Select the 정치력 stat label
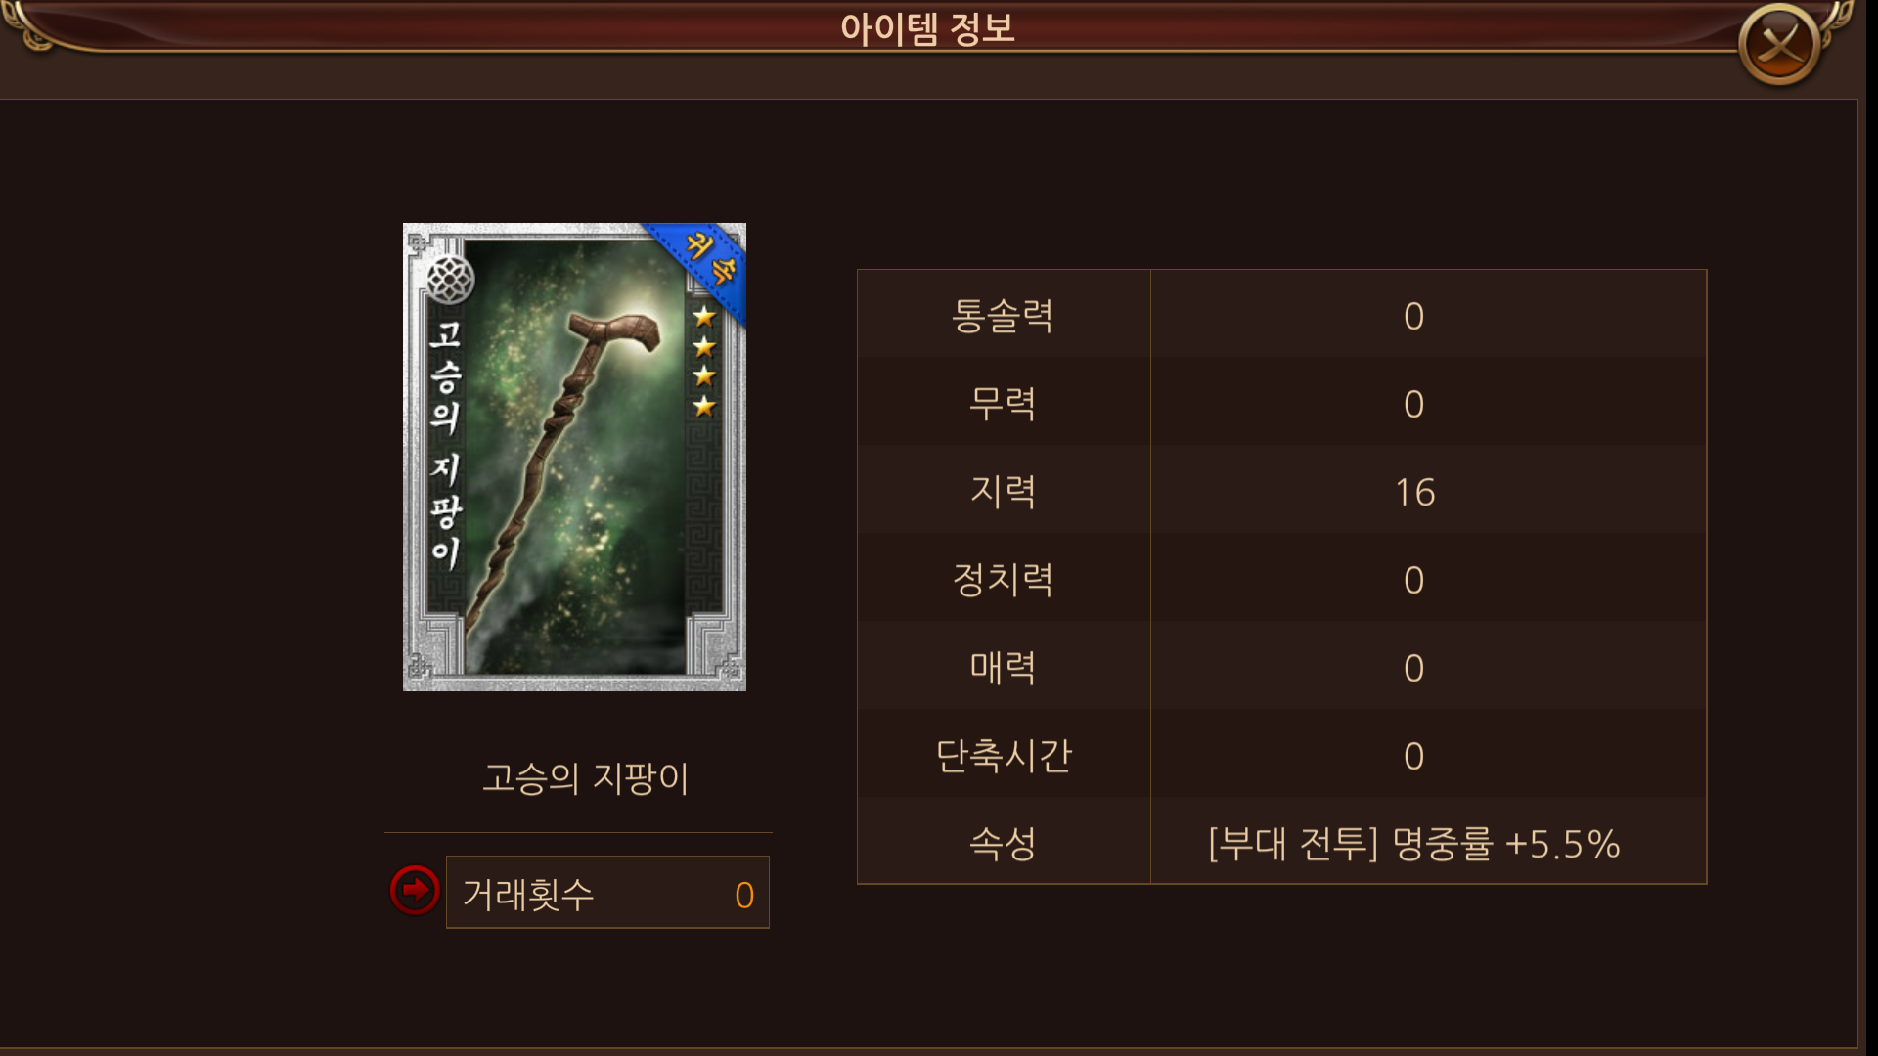1878x1056 pixels. 1003,579
